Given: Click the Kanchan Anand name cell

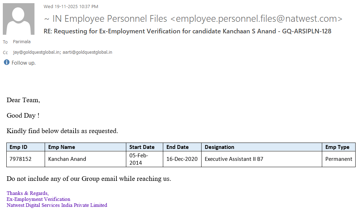Looking at the screenshot, I should 67,159.
